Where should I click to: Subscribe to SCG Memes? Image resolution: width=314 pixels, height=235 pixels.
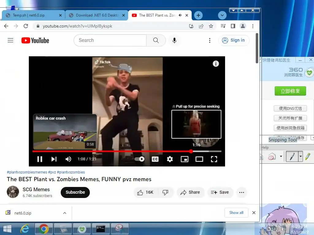click(x=75, y=192)
